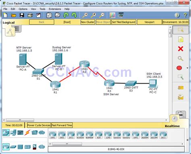191x154 pixels.
Task: Open the Help menu
Action: [x=67, y=9]
